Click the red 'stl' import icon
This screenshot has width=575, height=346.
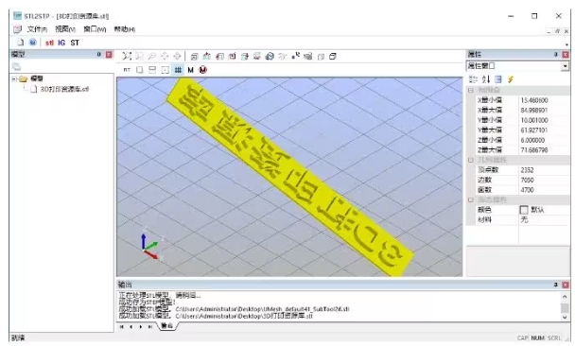[49, 43]
